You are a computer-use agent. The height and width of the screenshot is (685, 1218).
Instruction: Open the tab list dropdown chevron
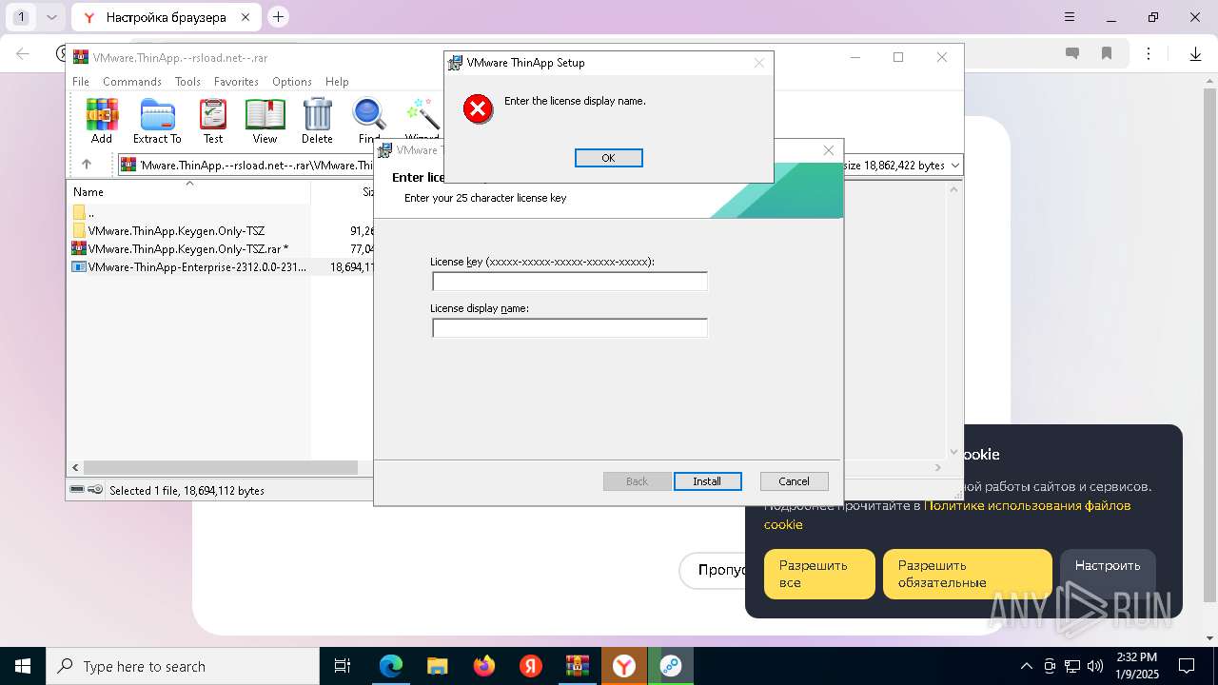[x=51, y=17]
